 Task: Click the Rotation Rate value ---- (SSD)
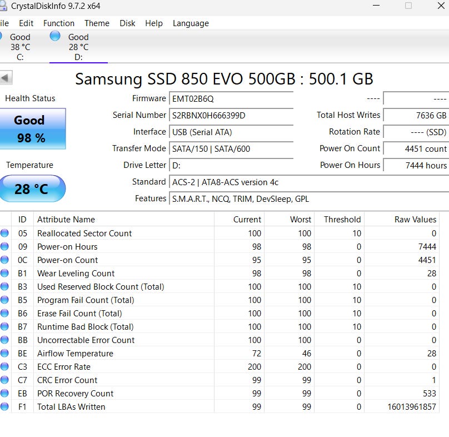(416, 132)
